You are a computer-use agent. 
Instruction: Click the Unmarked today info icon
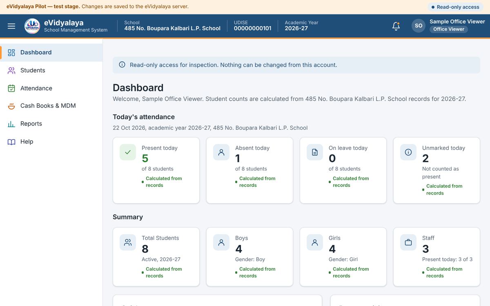[x=408, y=152]
